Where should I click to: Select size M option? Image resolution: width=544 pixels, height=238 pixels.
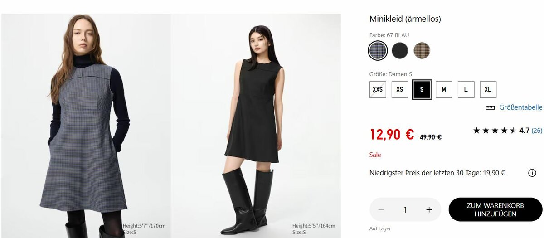tap(444, 89)
